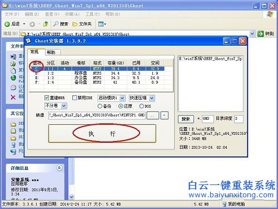Select the 还原 radio button
Image resolution: width=278 pixels, height=209 pixels.
click(x=121, y=106)
